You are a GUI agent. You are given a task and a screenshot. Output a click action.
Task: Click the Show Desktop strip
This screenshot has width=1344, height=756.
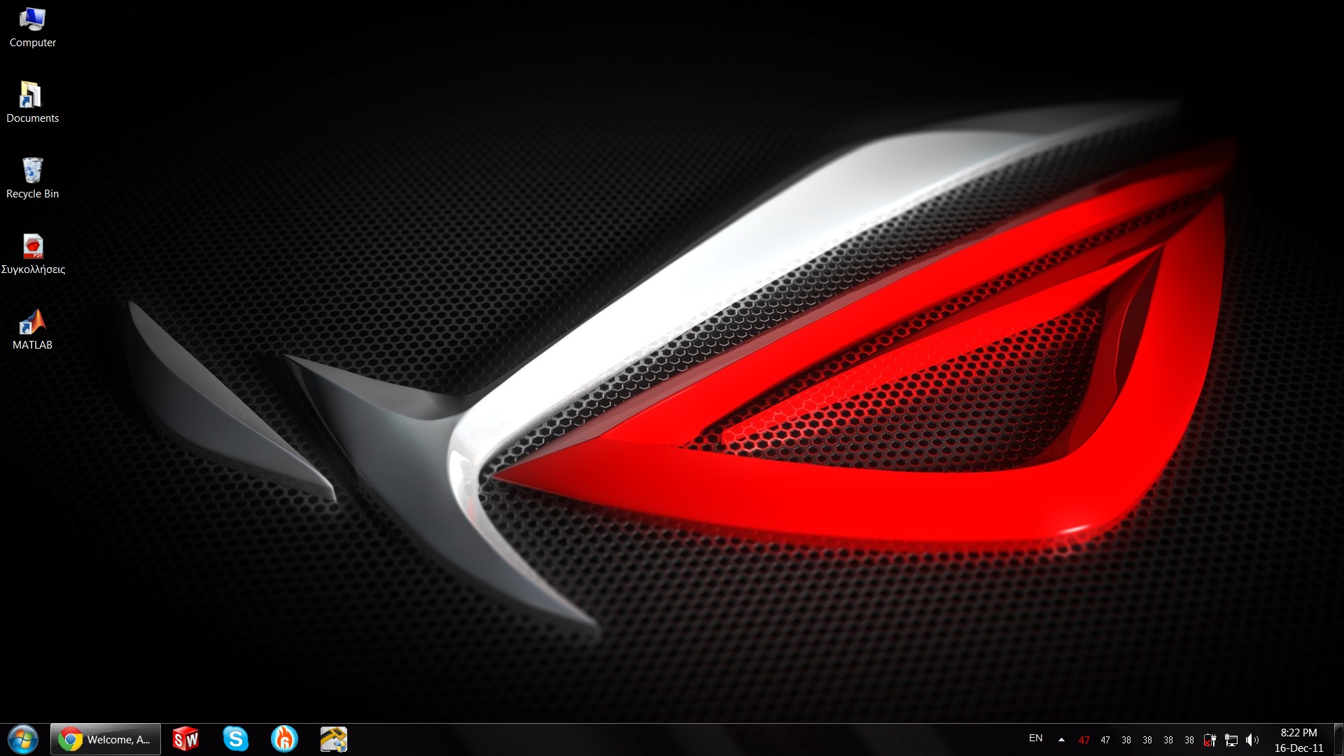click(1338, 740)
